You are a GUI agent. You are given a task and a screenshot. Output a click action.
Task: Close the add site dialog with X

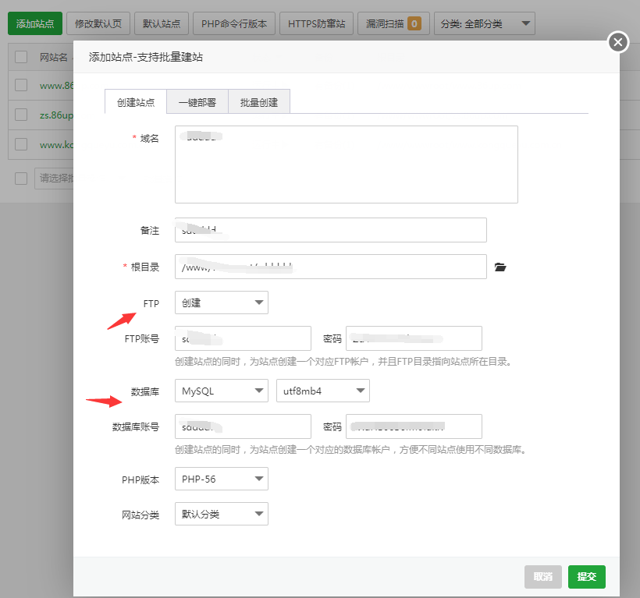(x=618, y=42)
